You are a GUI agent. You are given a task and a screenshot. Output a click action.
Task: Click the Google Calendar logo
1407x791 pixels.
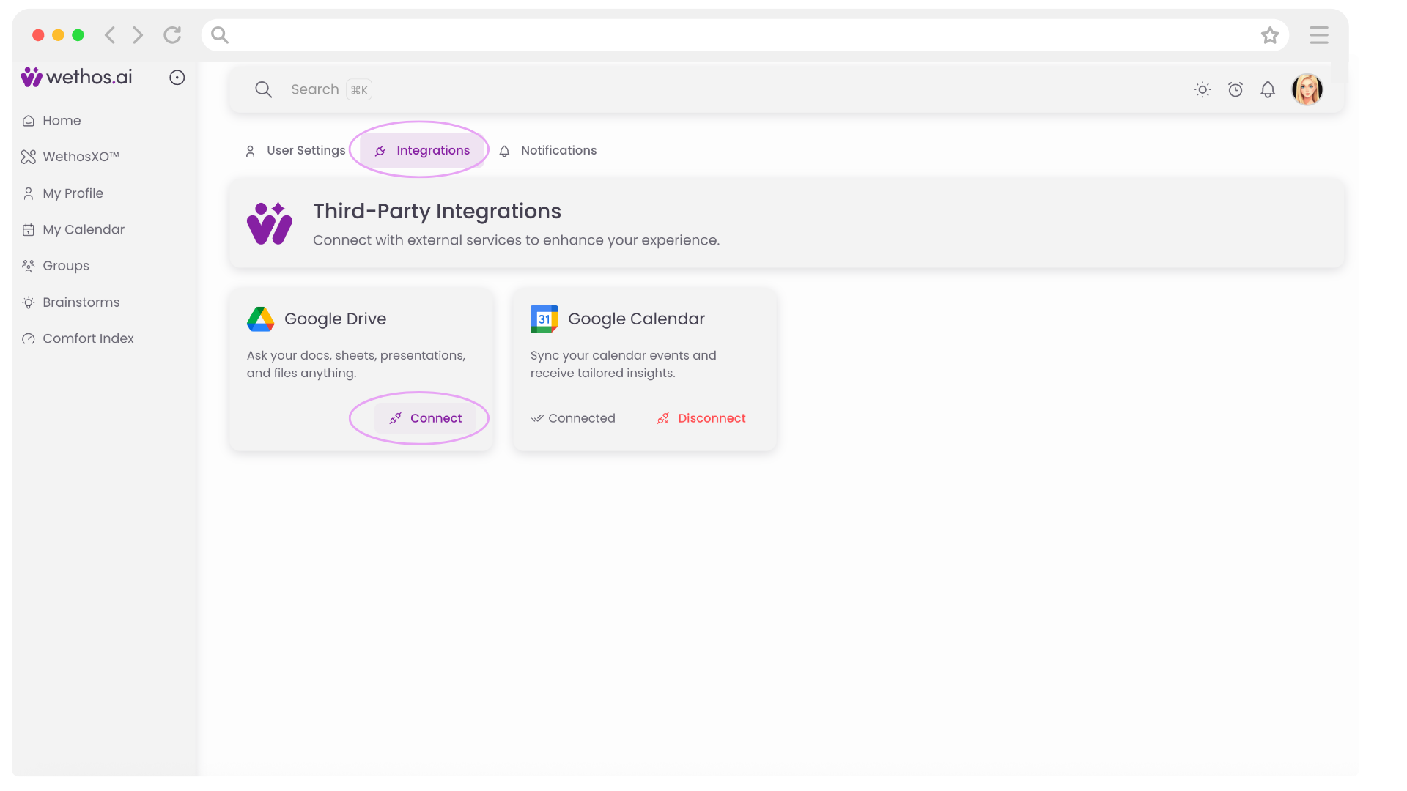544,319
